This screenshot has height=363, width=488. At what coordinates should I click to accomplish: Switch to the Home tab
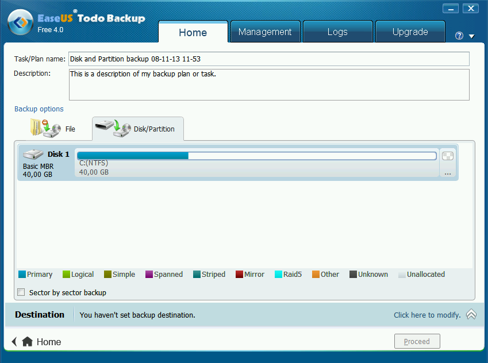click(193, 32)
